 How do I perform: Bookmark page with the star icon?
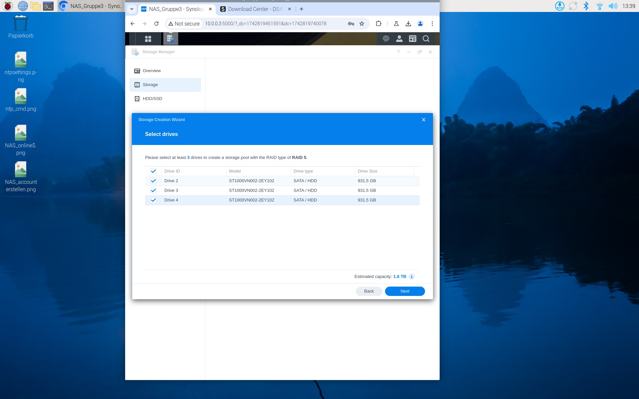point(362,24)
